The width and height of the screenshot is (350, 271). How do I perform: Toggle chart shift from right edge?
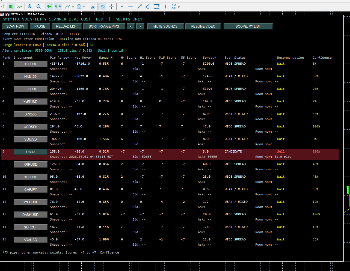pos(58,7)
